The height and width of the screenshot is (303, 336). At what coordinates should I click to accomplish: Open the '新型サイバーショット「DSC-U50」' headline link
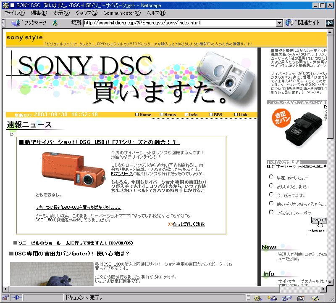click(99, 142)
